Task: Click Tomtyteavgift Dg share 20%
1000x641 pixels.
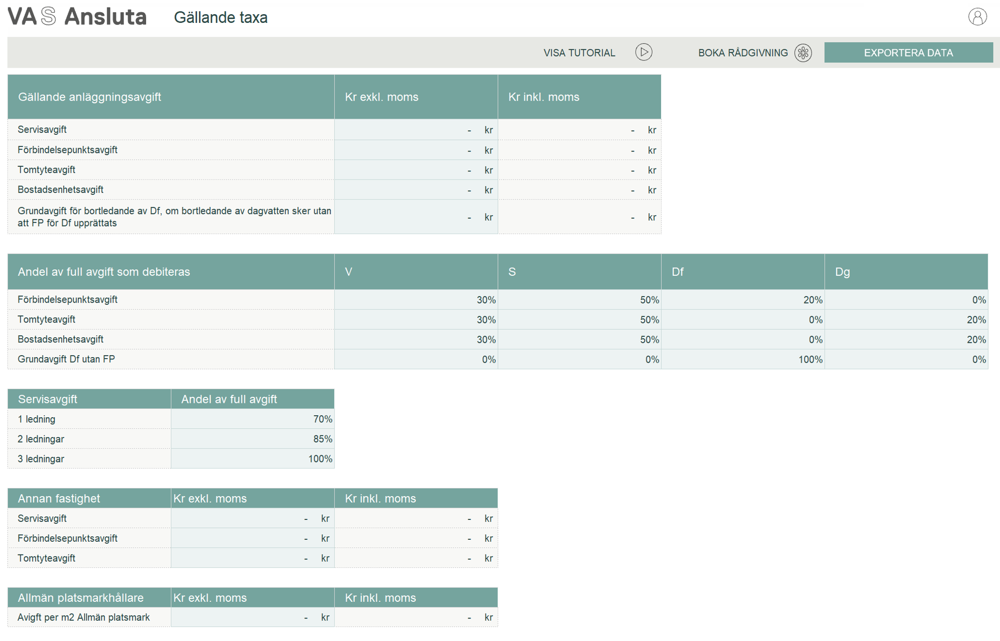Action: click(906, 319)
